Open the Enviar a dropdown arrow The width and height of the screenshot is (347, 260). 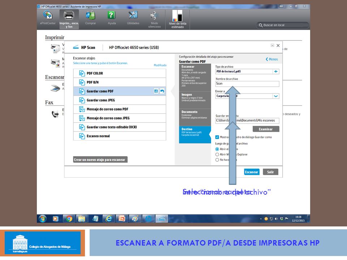[x=276, y=96]
